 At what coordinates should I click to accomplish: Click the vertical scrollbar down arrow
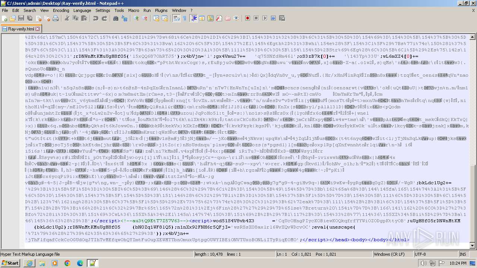click(x=473, y=246)
